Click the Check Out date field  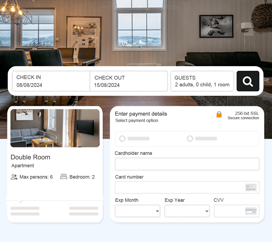(129, 81)
